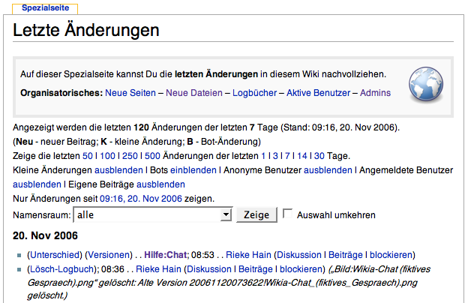Image resolution: width=468 pixels, height=303 pixels.
Task: Limit changes to last 1 day
Action: 263,156
